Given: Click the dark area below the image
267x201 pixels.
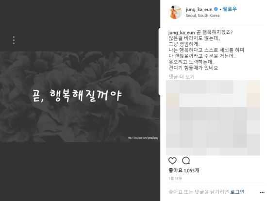Looking at the screenshot, I should pyautogui.click(x=80, y=171).
